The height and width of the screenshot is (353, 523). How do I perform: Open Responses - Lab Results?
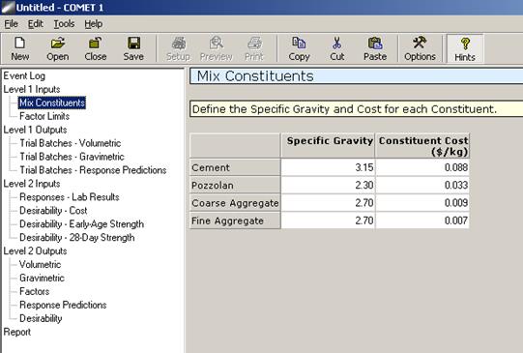[70, 197]
